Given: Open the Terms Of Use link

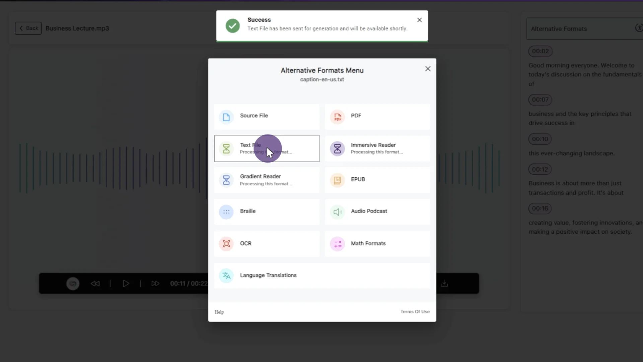Looking at the screenshot, I should (x=415, y=312).
